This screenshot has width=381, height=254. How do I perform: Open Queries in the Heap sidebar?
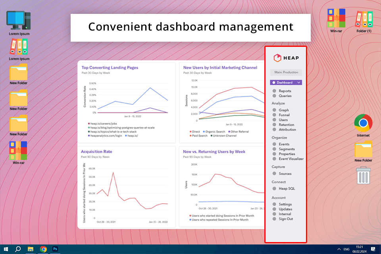pos(285,96)
